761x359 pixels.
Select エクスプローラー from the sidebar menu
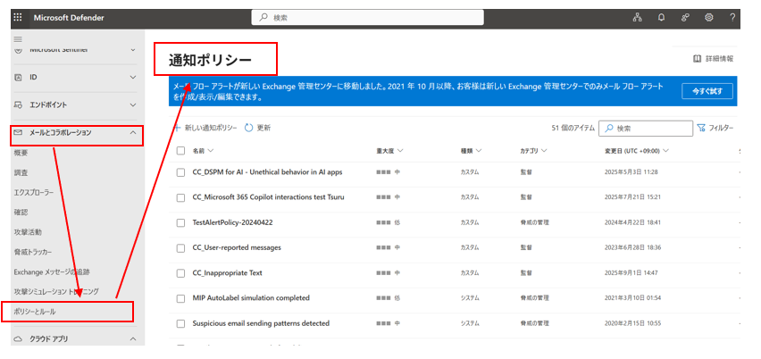point(34,192)
